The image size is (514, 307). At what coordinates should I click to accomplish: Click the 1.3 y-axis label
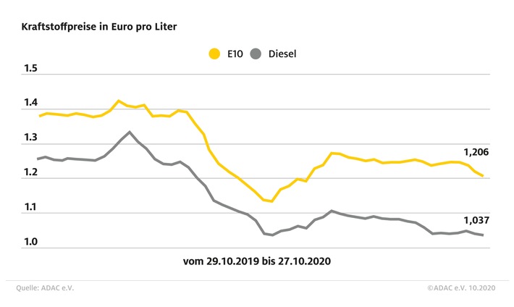[x=31, y=138]
